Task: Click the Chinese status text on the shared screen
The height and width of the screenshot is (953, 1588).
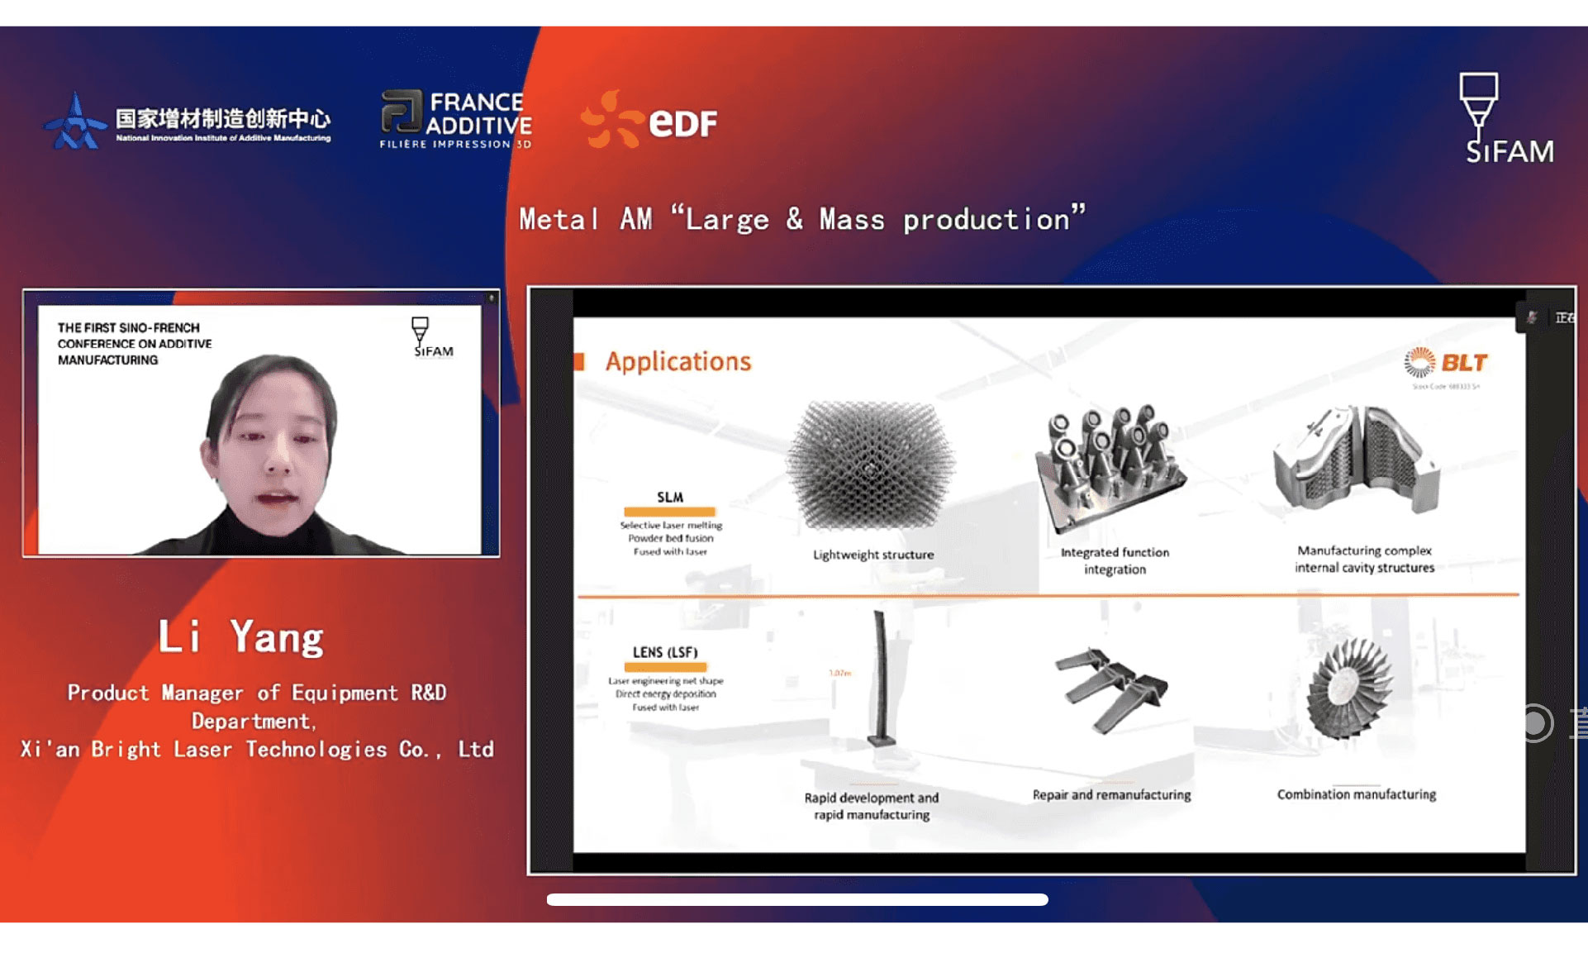Action: click(x=1566, y=317)
